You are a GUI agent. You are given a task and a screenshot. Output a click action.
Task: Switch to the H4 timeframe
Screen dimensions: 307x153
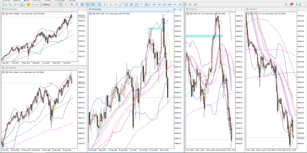(180, 4)
